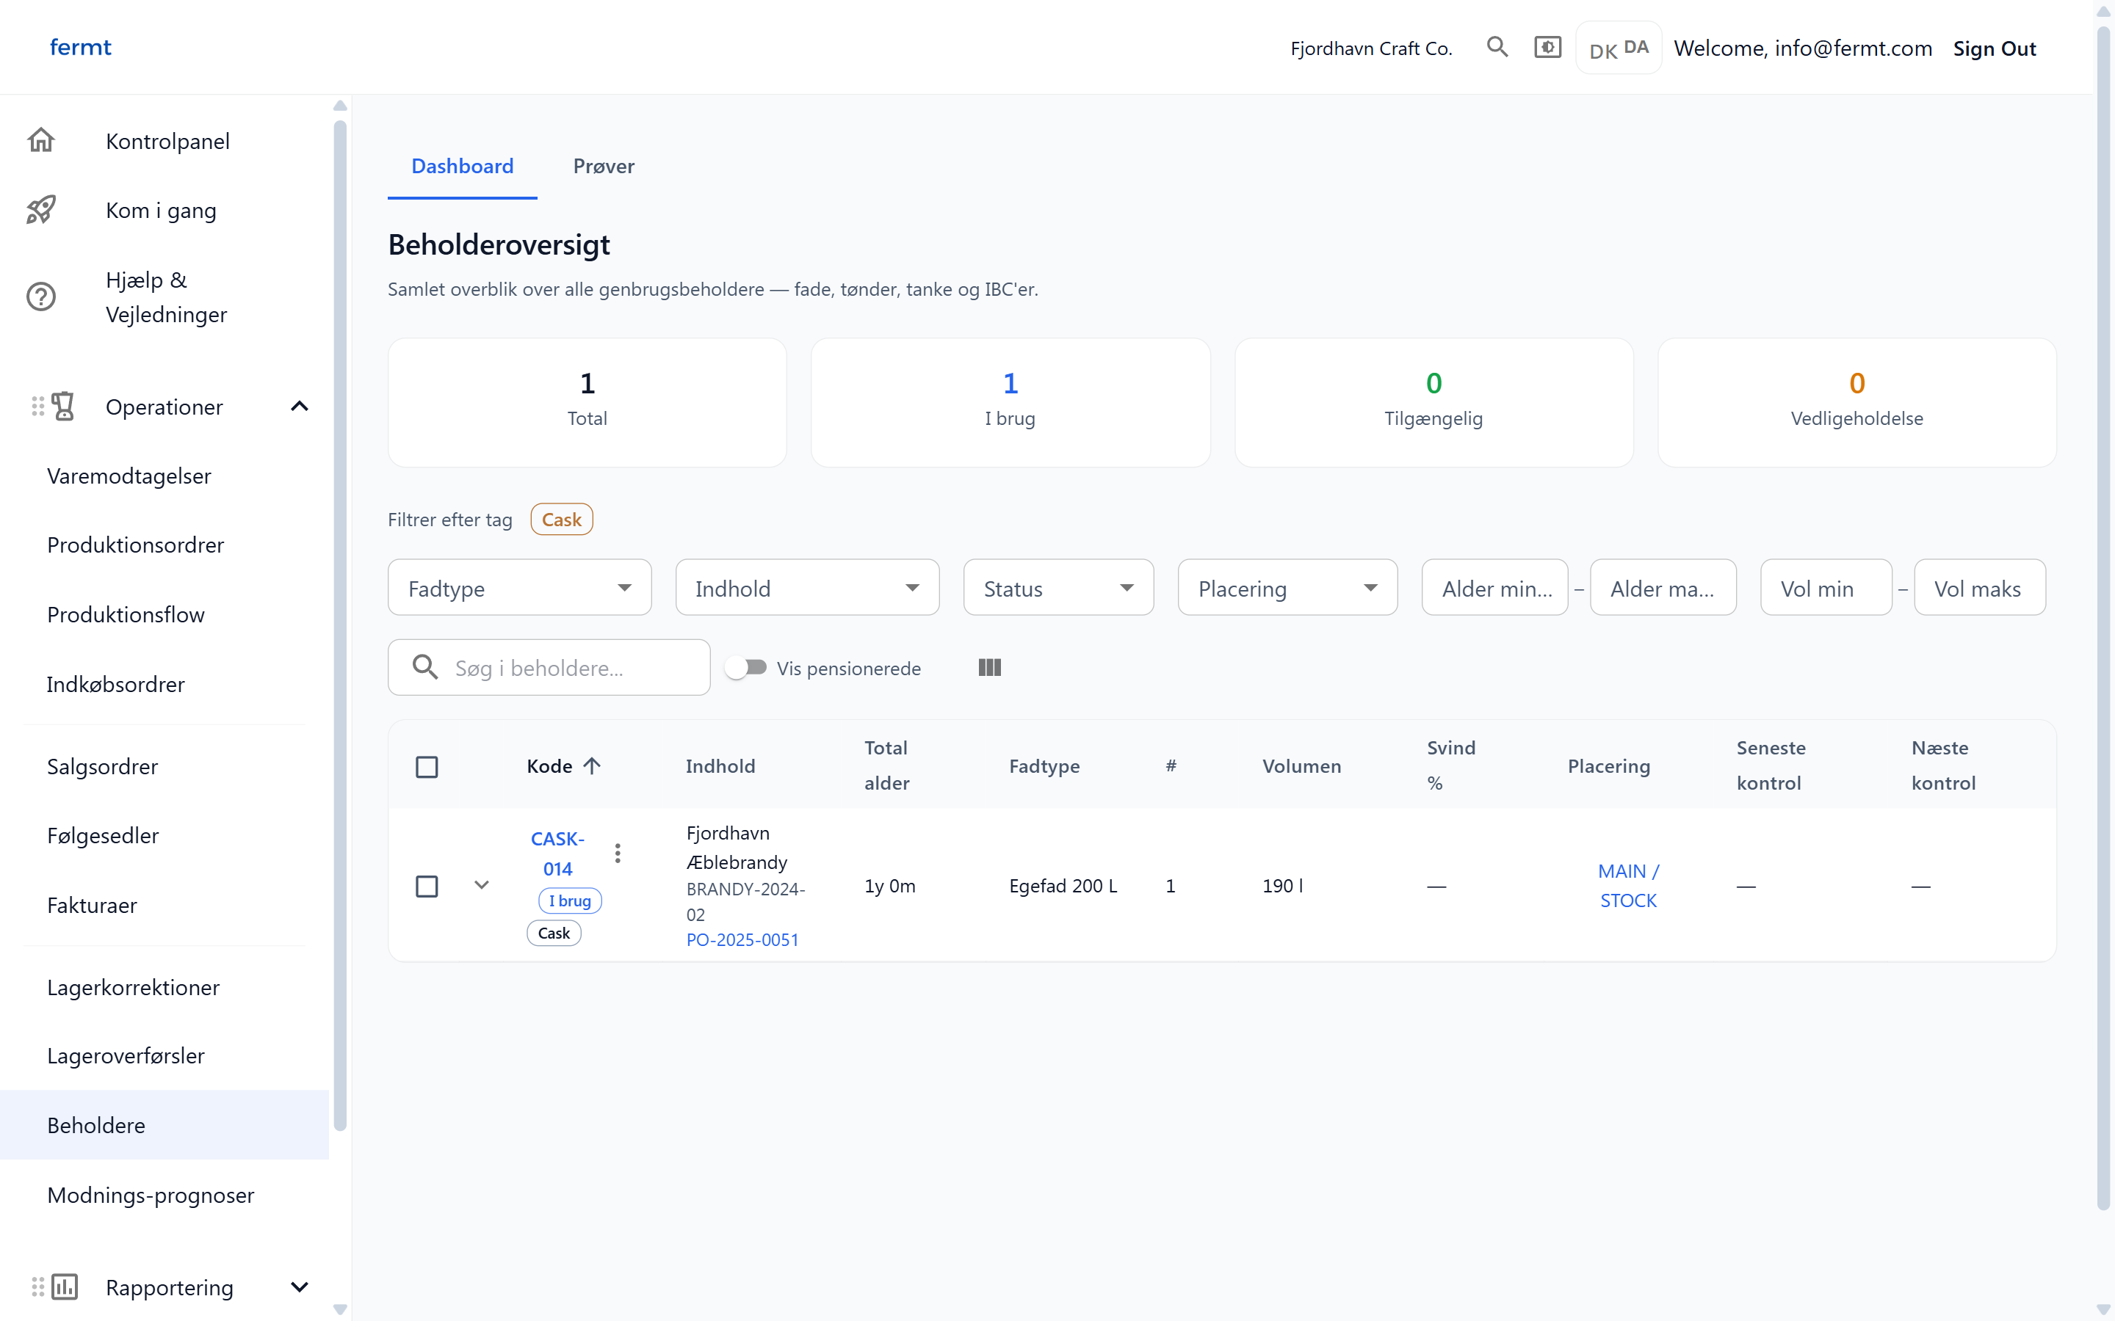
Task: Toggle the theme brightness icon in header
Action: pyautogui.click(x=1548, y=47)
